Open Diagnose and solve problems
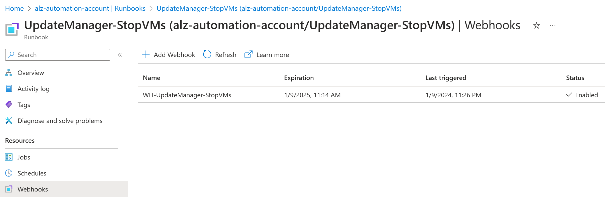 64,121
